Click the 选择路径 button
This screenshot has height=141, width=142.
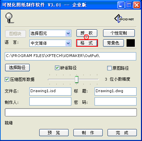coord(17,68)
